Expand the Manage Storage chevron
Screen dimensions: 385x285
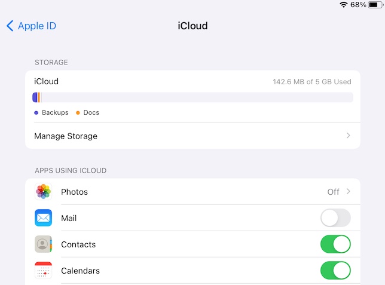point(348,136)
